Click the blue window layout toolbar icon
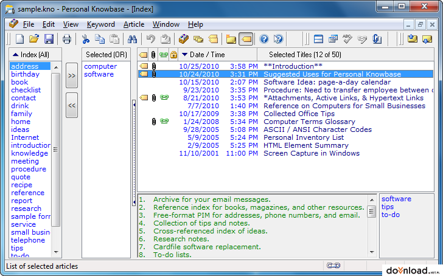This screenshot has height=276, width=443. pyautogui.click(x=318, y=39)
